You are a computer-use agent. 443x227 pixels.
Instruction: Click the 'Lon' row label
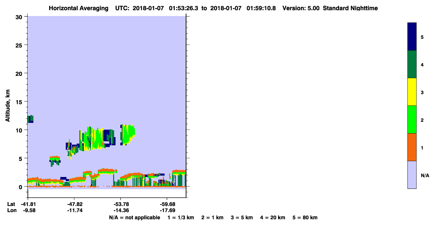coord(11,210)
